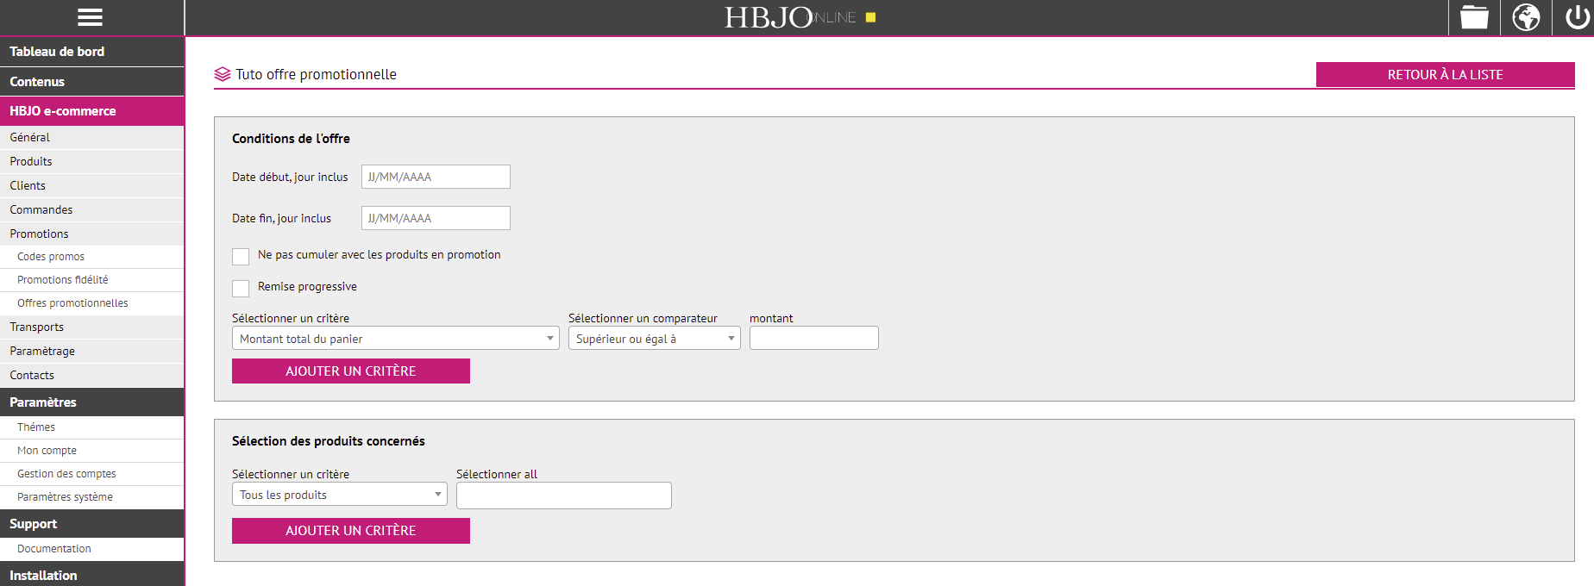Viewport: 1594px width, 586px height.
Task: Click the yellow square next to logo
Action: (870, 17)
